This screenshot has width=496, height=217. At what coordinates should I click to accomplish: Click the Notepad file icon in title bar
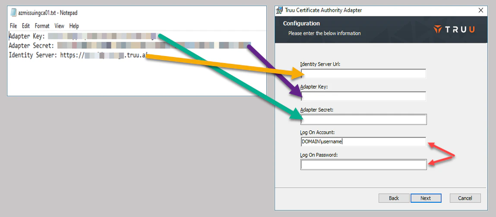[x=13, y=13]
